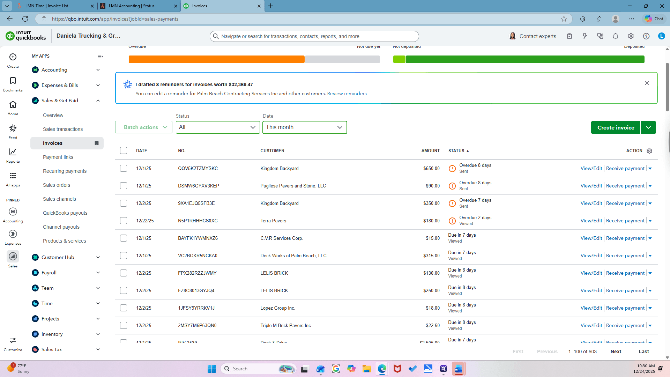Open the Feed icon in left rail
This screenshot has width=670, height=377.
pyautogui.click(x=13, y=132)
